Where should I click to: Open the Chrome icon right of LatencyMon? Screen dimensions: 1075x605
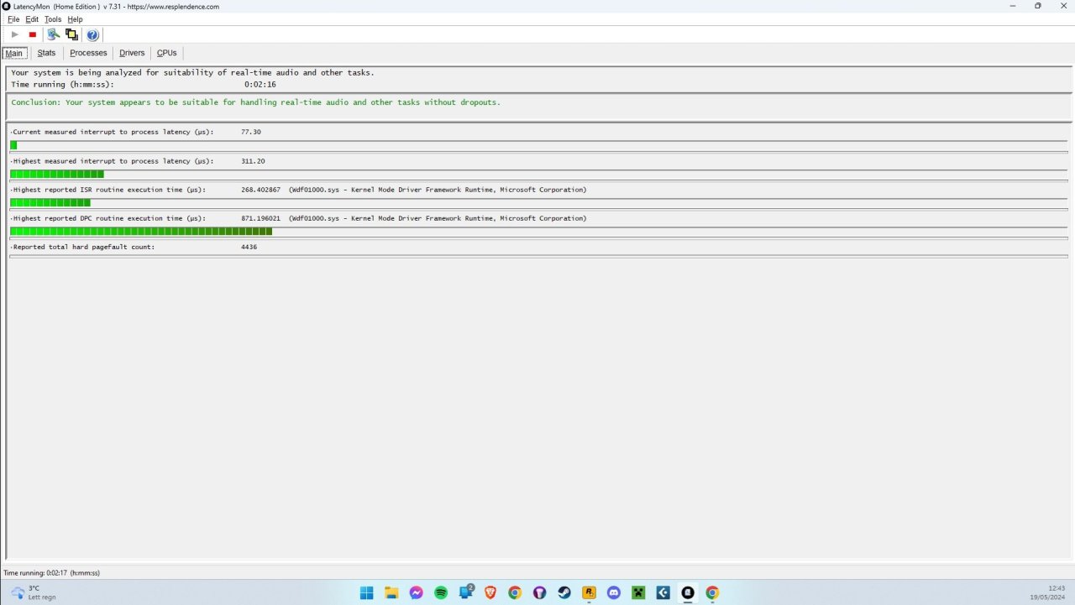(x=712, y=592)
